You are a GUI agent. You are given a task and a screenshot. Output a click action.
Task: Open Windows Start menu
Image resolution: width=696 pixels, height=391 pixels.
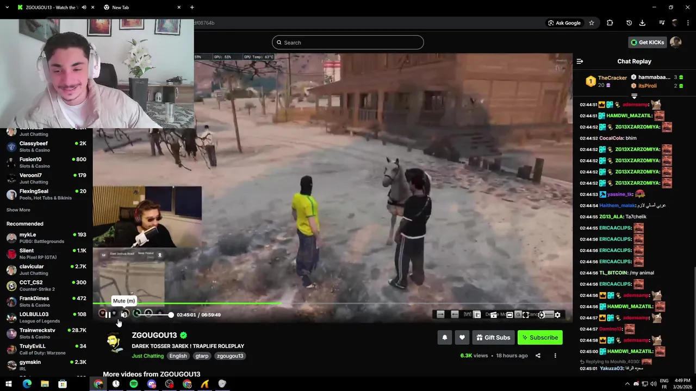tap(9, 384)
